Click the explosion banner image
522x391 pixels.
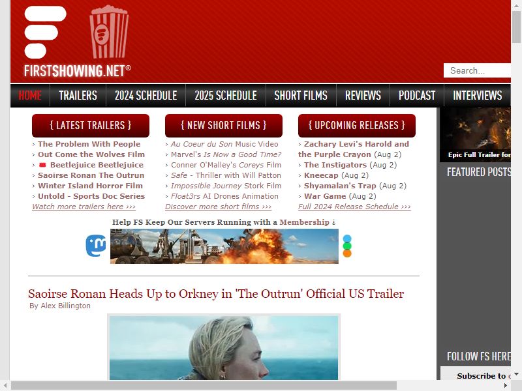[224, 246]
